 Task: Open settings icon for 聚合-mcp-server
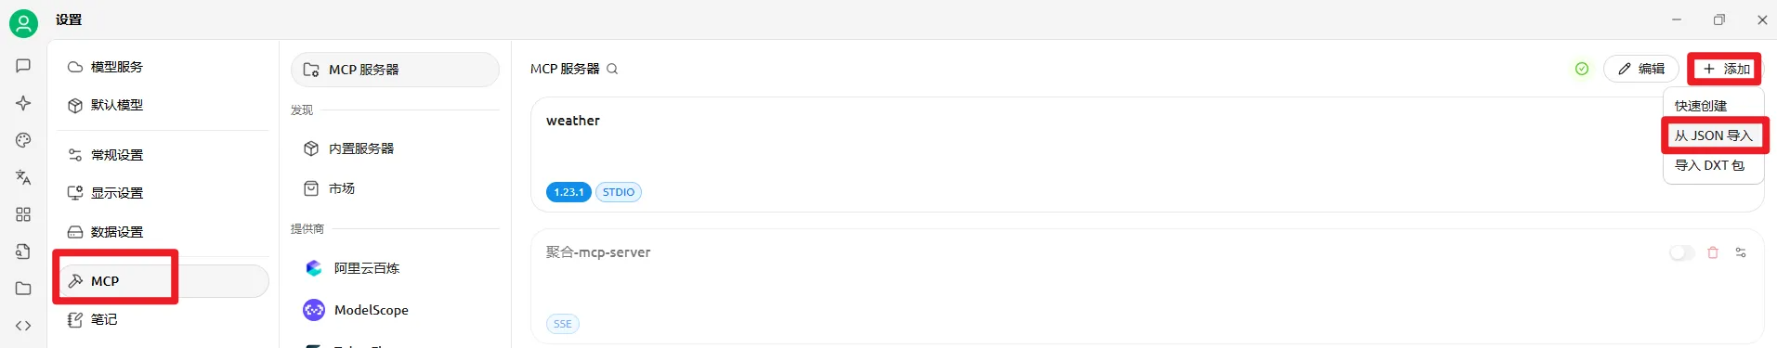click(x=1741, y=252)
